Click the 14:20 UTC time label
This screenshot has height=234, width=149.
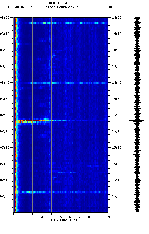pos(117,50)
